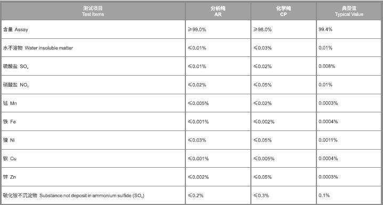383x205 pixels.
Task: Select the 0.008% typical sulfate value
Action: (x=327, y=67)
